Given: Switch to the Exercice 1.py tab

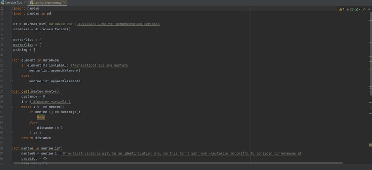Looking at the screenshot, I should coord(13,3).
